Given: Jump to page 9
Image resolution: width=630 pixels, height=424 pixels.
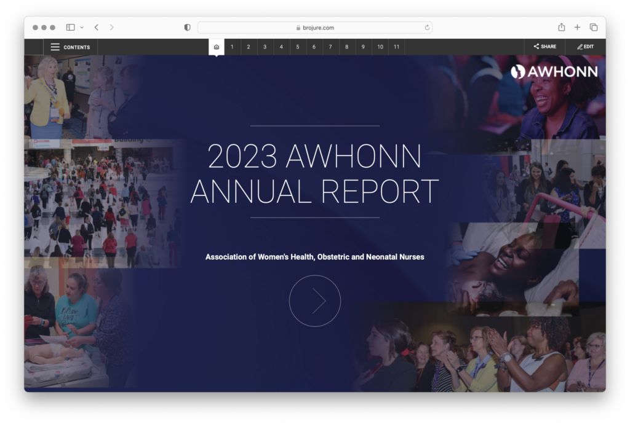Looking at the screenshot, I should (x=363, y=47).
